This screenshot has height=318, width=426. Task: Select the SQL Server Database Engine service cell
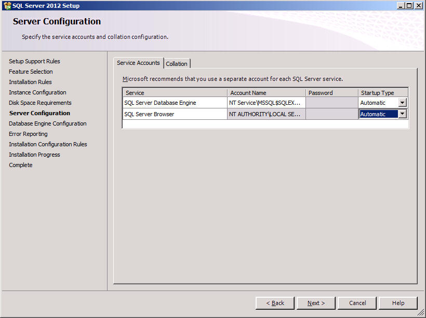tap(175, 103)
